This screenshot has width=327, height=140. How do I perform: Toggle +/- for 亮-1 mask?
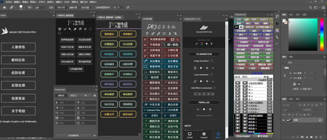point(270,86)
